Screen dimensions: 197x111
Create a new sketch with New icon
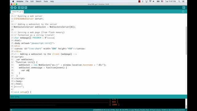tap(19, 8)
